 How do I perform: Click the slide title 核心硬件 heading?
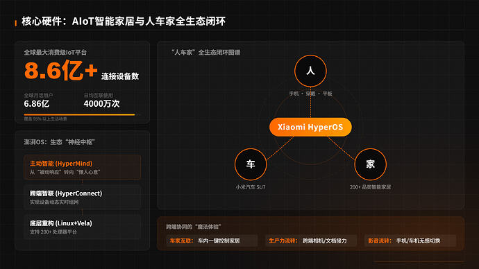(x=124, y=21)
